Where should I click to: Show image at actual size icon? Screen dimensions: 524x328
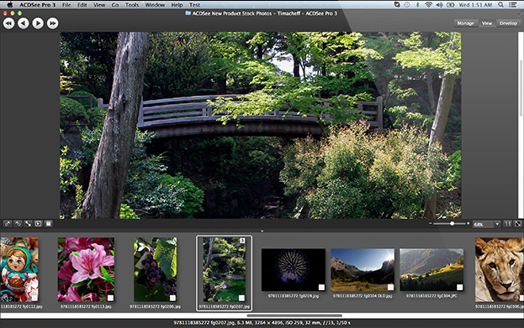point(508,224)
